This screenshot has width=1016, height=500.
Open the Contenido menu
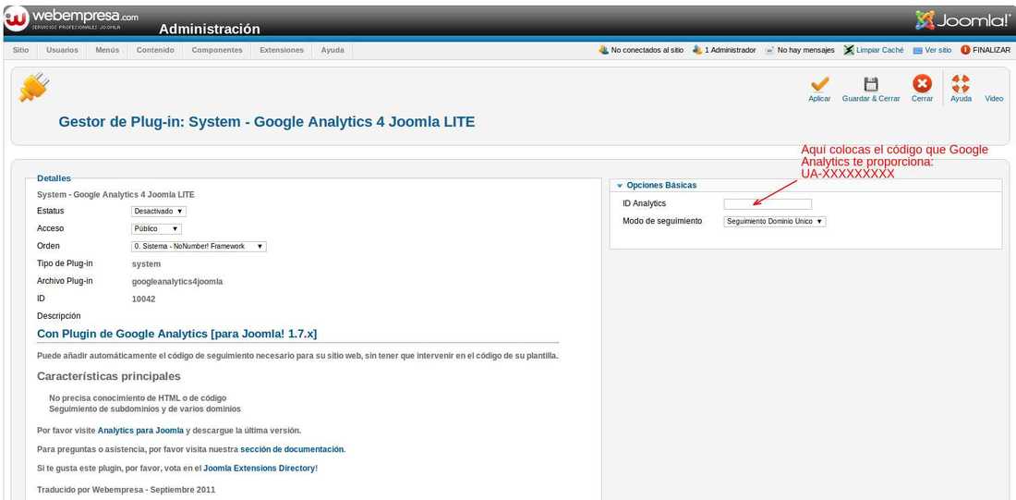pyautogui.click(x=155, y=50)
